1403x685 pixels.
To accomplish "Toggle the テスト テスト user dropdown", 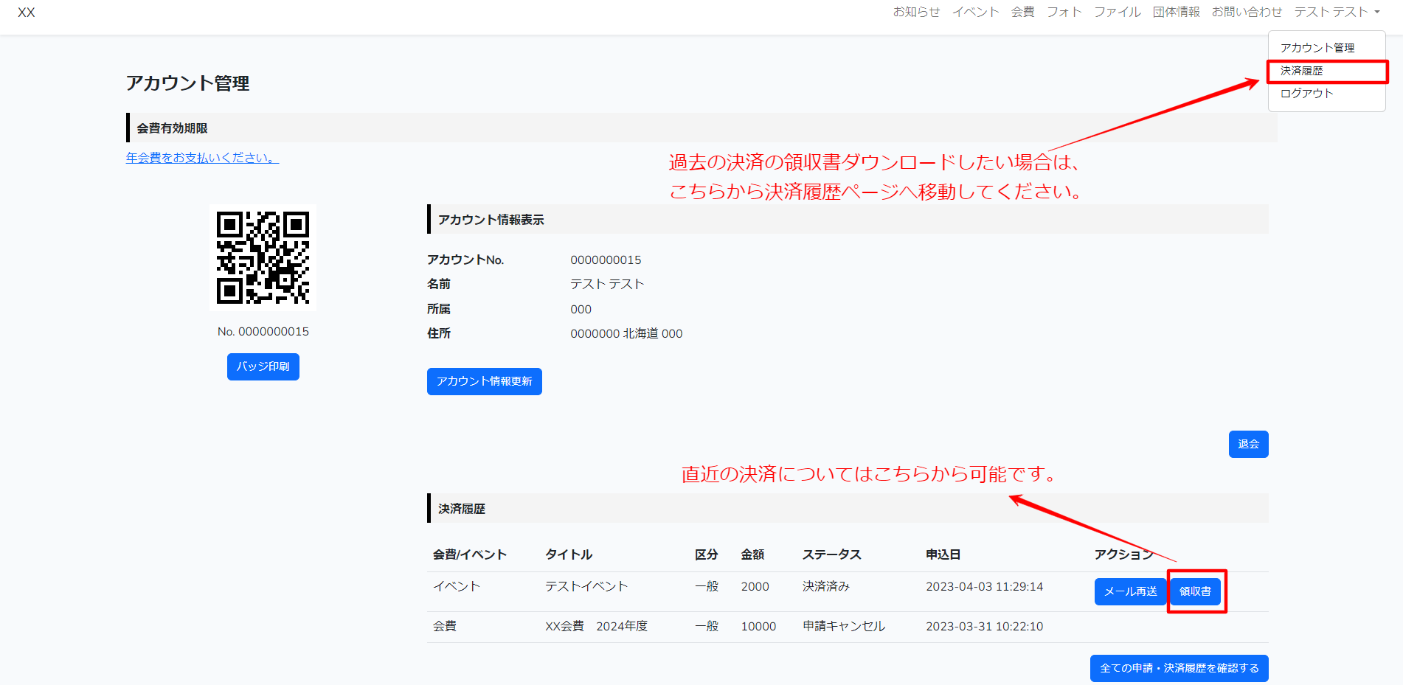I will [1337, 12].
